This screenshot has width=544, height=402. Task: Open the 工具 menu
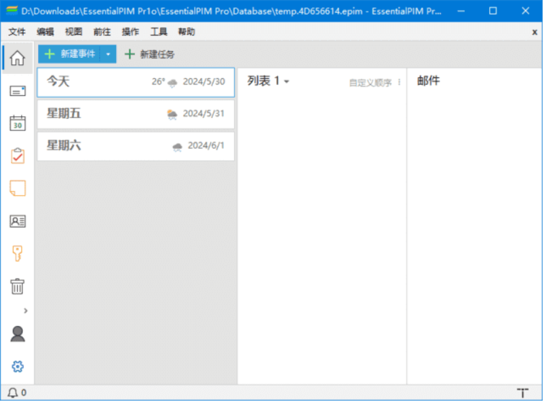[159, 31]
